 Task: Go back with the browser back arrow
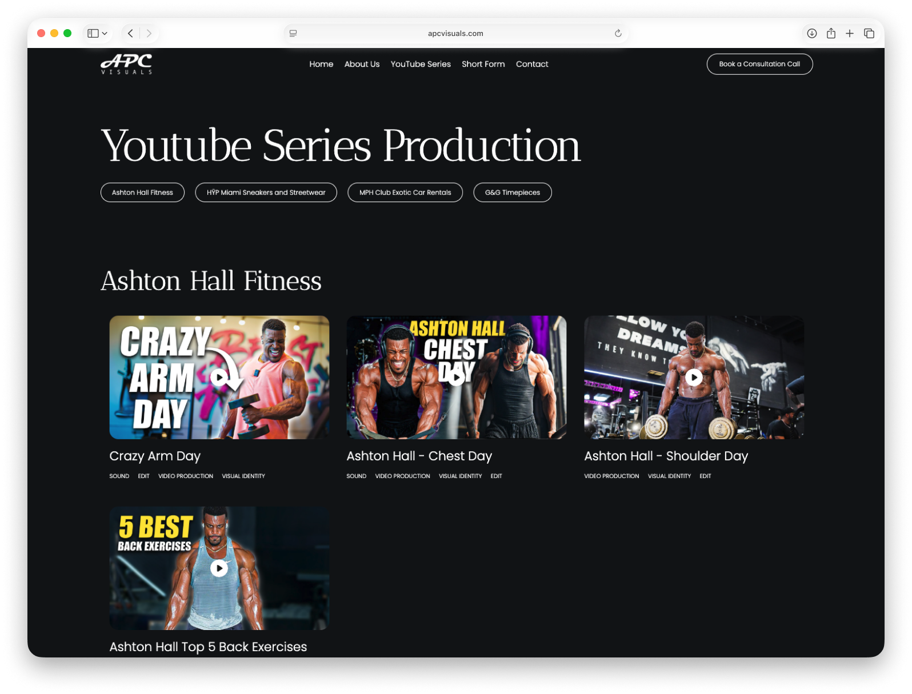130,33
